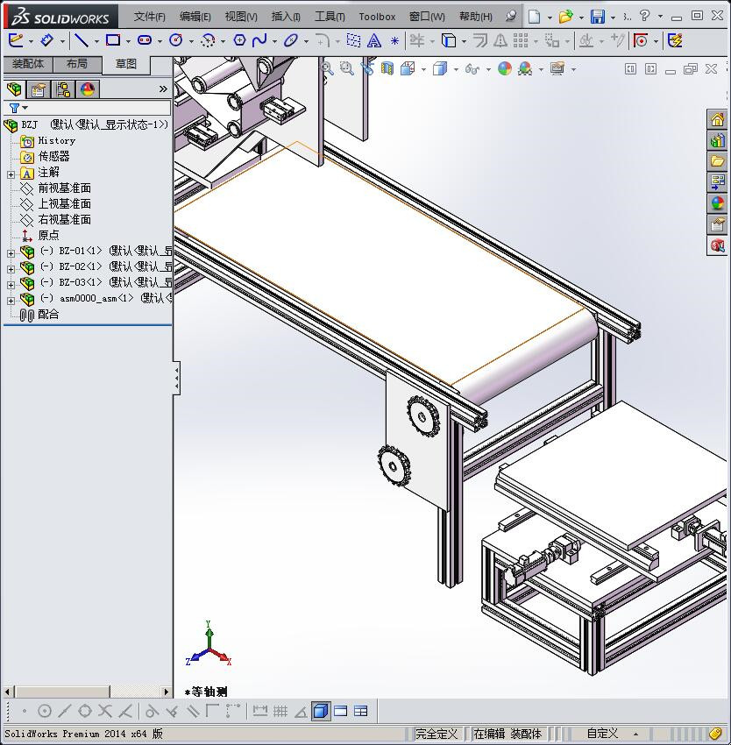The image size is (731, 745).
Task: Expand the BZ-01<1> component node
Action: click(11, 252)
